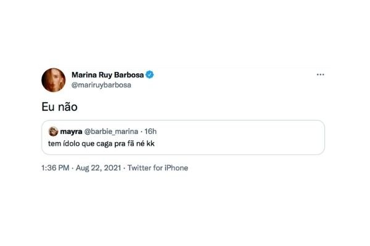The width and height of the screenshot is (370, 246).
Task: Open Marina Ruy Barbosa's profile picture
Action: 53,80
